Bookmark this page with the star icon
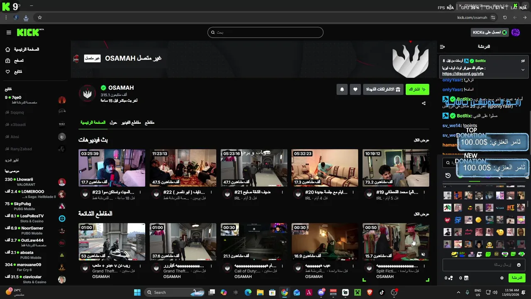This screenshot has width=531, height=299. 40,17
